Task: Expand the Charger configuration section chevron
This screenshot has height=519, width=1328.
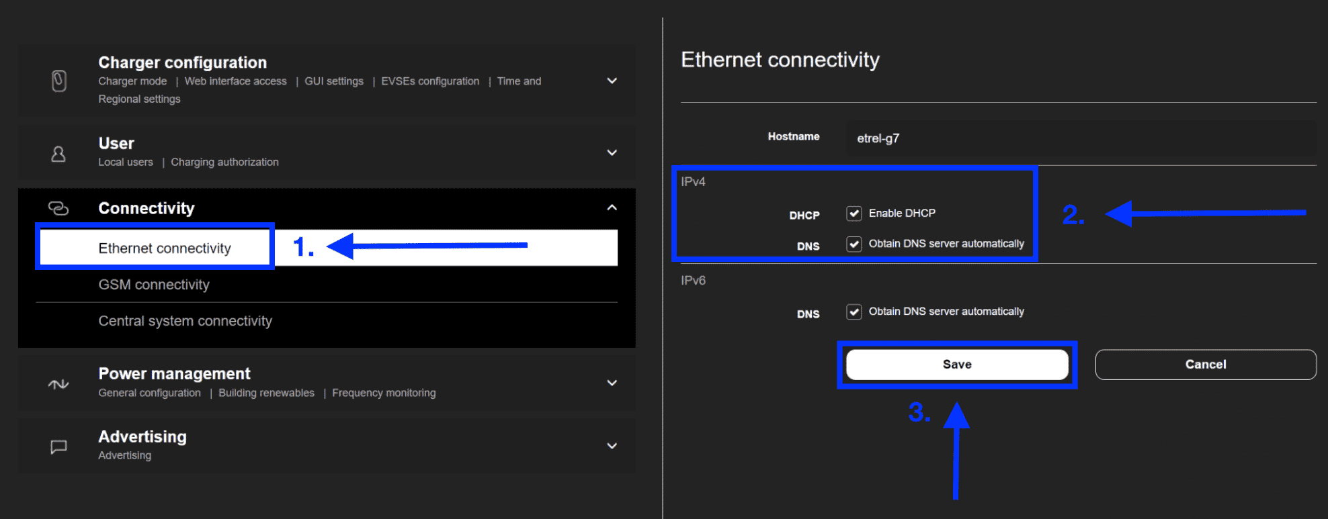Action: [612, 81]
